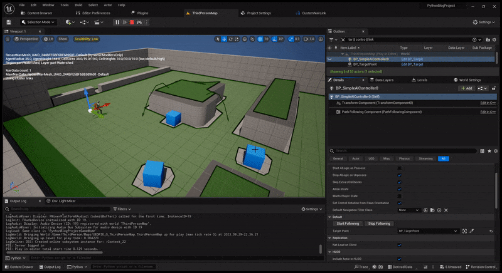Activate the Scale tool in the viewport
This screenshot has height=273, width=502.
[237, 39]
